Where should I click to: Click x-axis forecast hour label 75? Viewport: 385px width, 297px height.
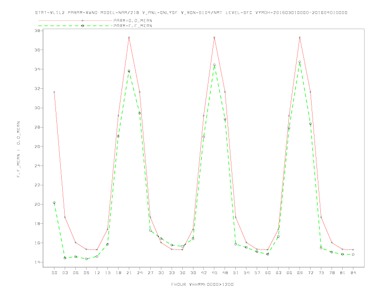point(321,273)
